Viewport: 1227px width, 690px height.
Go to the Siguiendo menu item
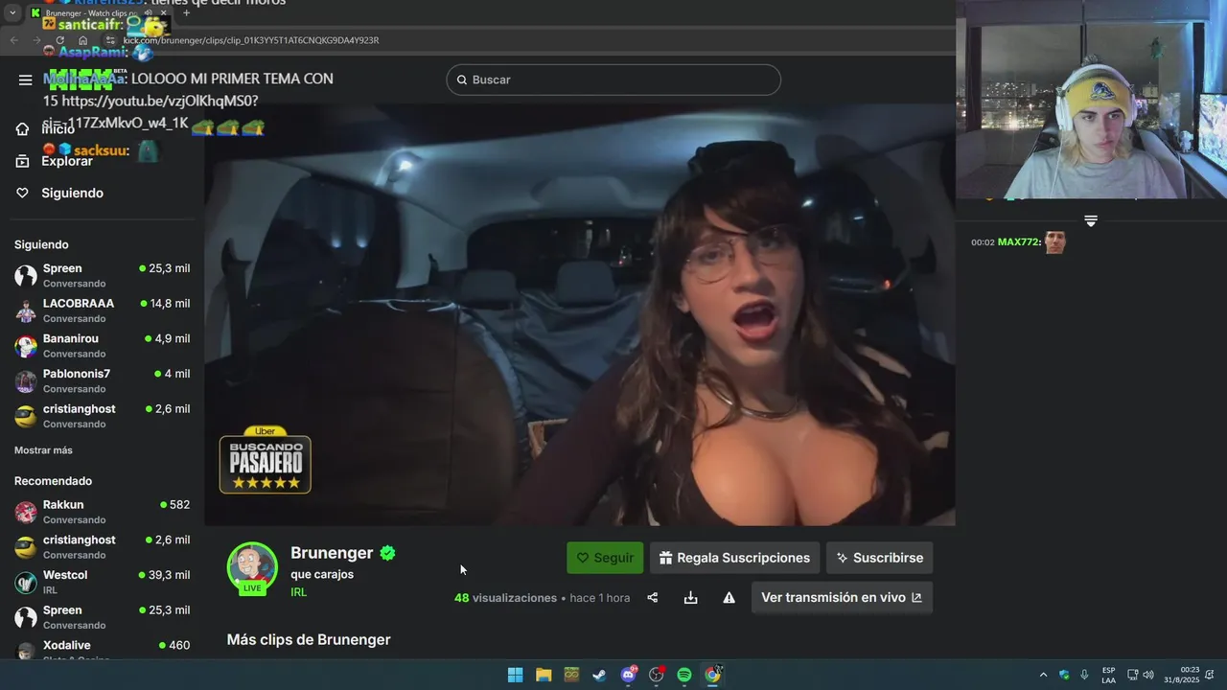72,193
